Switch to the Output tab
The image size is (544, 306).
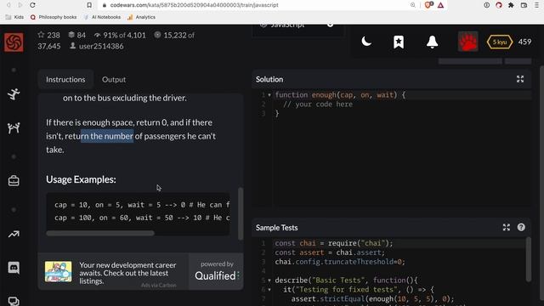point(114,79)
